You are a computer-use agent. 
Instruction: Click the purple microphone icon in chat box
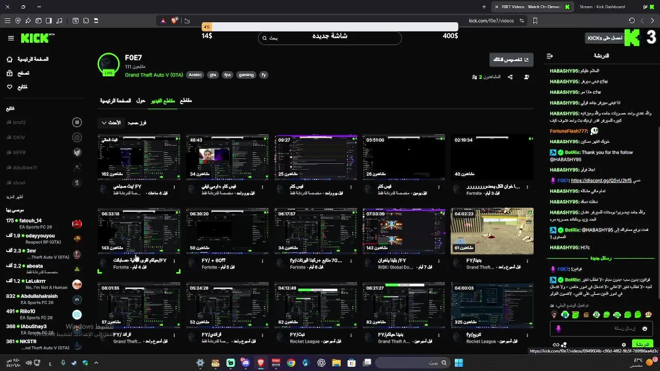[x=558, y=329]
